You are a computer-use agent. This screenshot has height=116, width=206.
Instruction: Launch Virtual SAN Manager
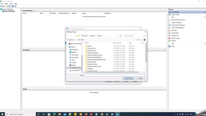pyautogui.click(x=178, y=28)
